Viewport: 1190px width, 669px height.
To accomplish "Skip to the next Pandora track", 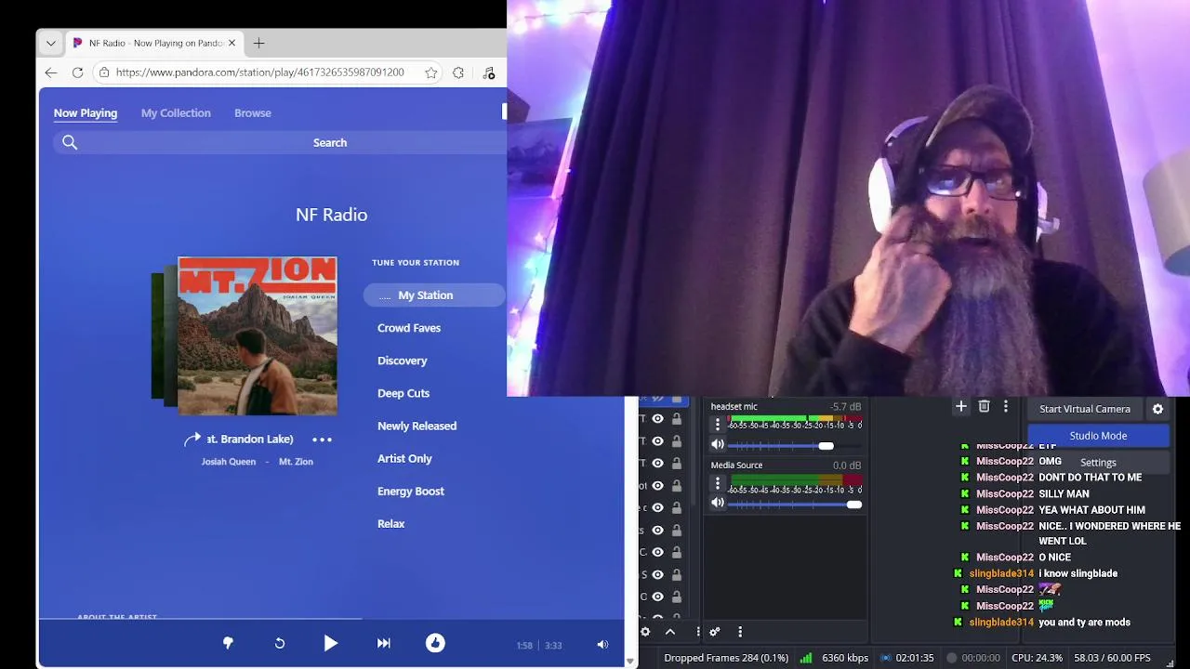I will coord(383,643).
